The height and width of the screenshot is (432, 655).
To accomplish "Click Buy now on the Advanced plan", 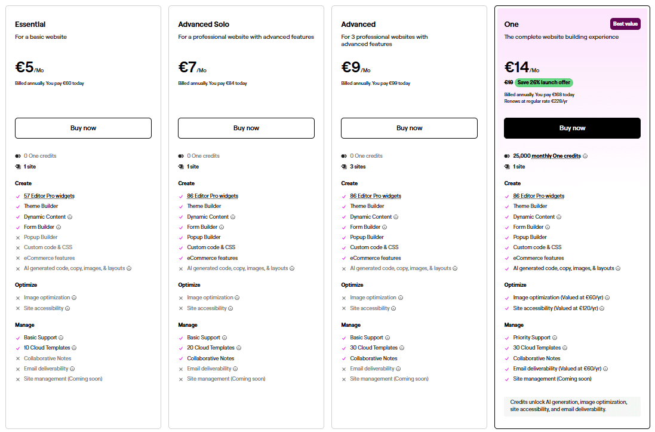I will [409, 128].
